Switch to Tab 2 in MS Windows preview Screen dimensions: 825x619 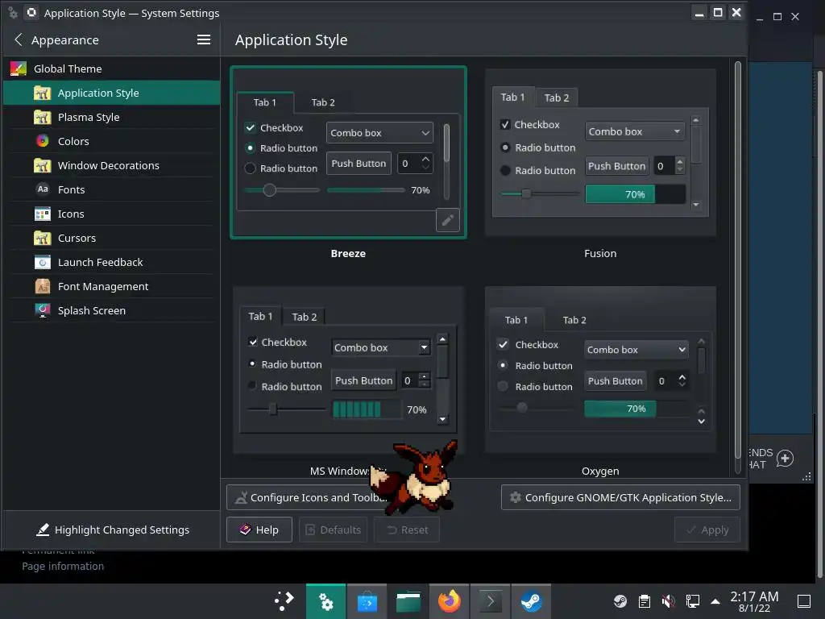tap(304, 317)
